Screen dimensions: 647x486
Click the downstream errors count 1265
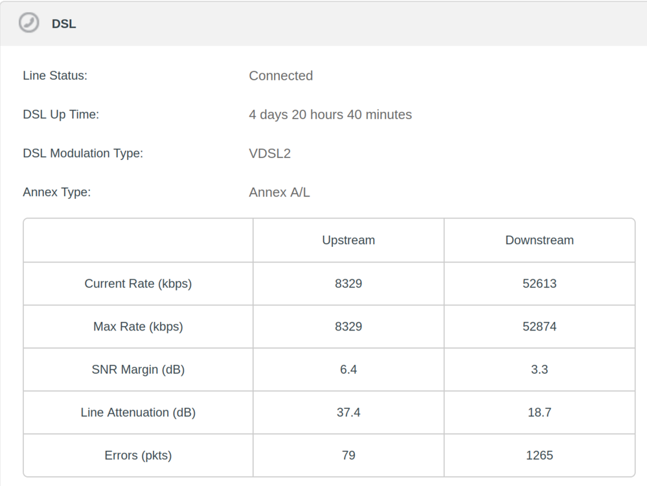539,456
